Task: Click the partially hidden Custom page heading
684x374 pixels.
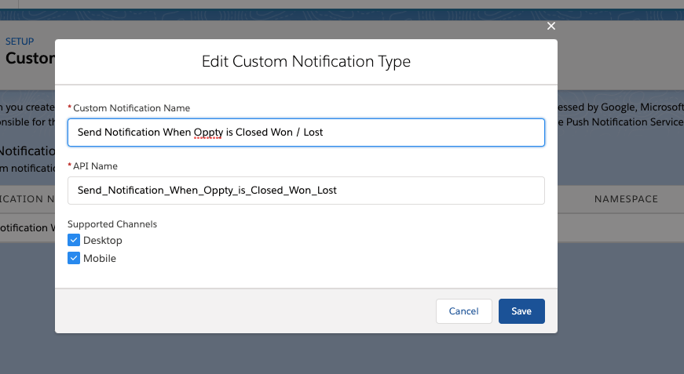Action: (30, 59)
